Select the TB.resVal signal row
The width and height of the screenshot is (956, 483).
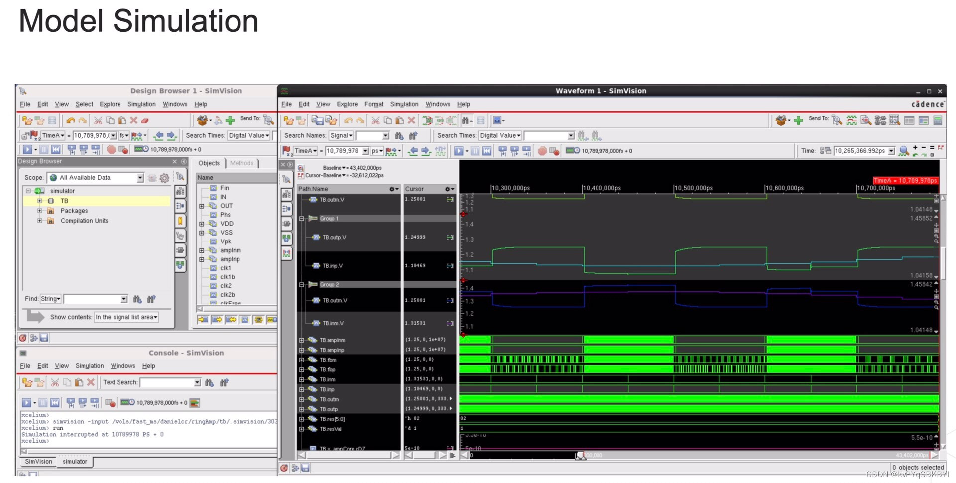(x=331, y=429)
